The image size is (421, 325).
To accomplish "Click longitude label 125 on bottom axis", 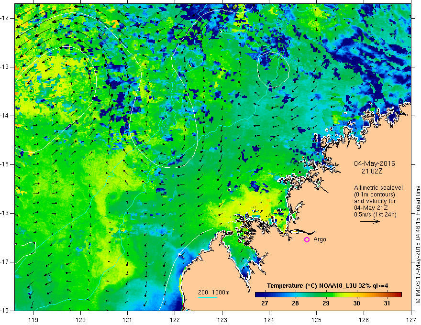I will pos(317,320).
